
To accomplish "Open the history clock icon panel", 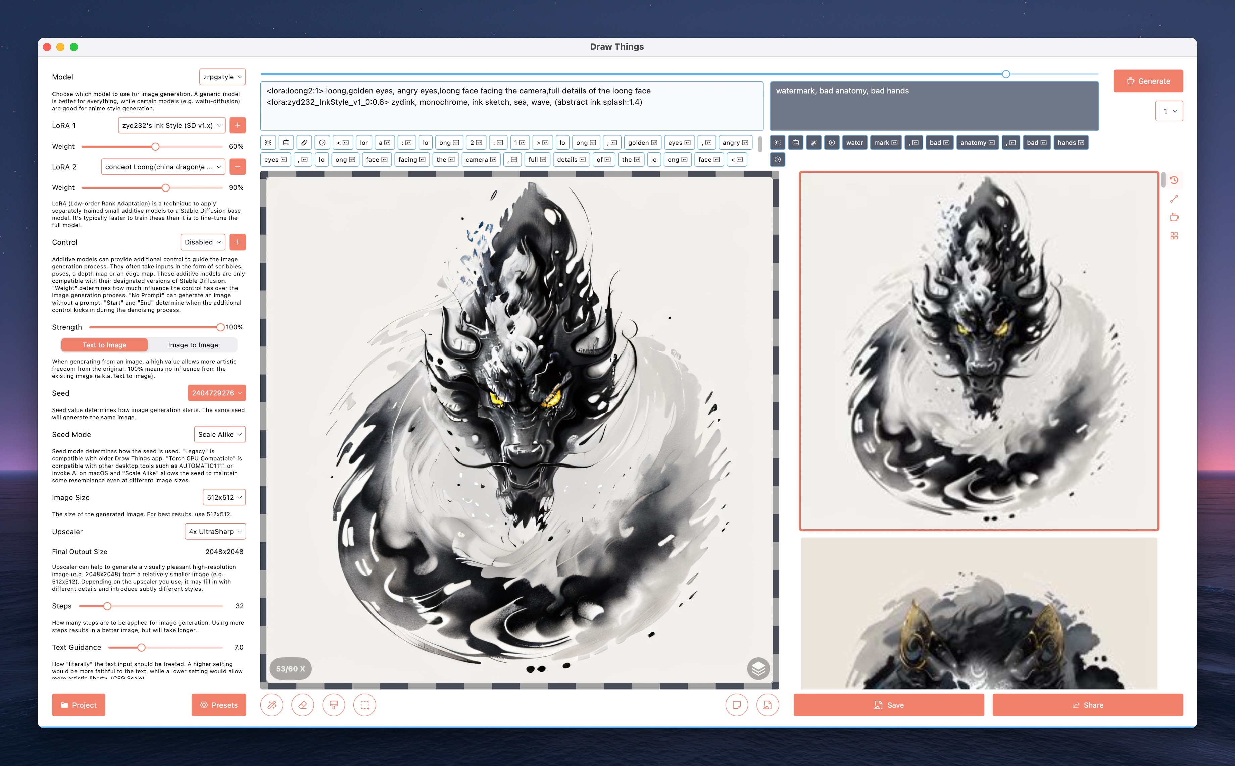I will point(1174,180).
